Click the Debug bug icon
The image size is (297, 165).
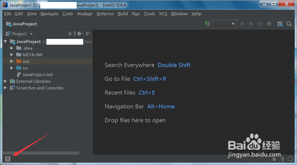click(x=251, y=24)
